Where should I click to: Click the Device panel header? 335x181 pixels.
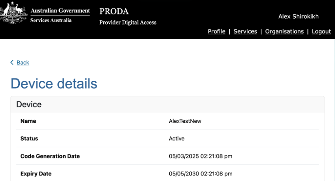point(168,105)
